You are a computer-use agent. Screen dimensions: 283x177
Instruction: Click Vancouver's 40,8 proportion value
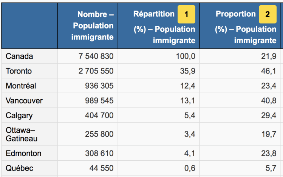tap(269, 100)
